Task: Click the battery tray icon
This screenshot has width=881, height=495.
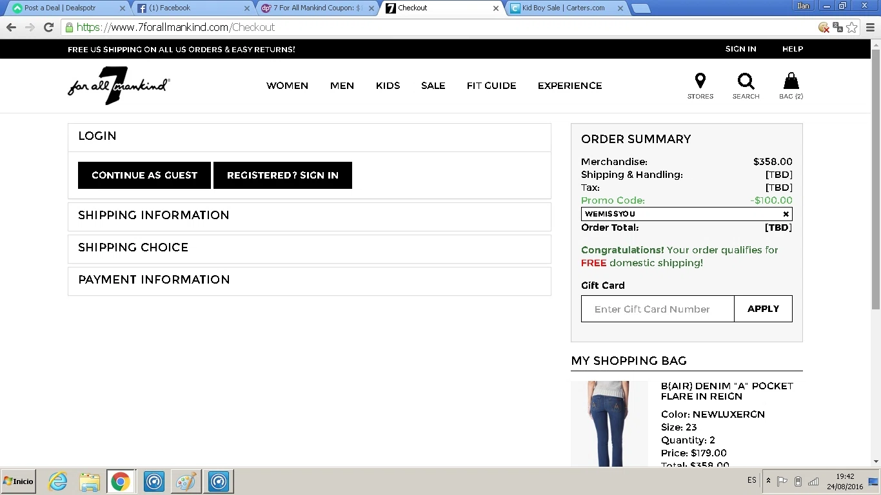Action: pyautogui.click(x=798, y=481)
